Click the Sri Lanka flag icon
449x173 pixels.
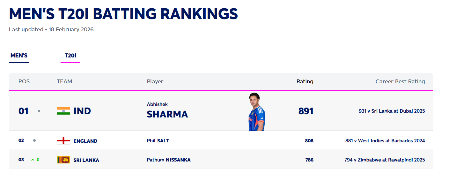pyautogui.click(x=63, y=160)
